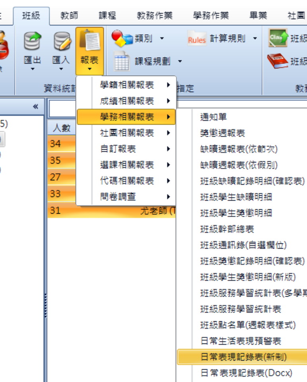Click the 人數 column header
This screenshot has height=382, width=307.
(62, 127)
